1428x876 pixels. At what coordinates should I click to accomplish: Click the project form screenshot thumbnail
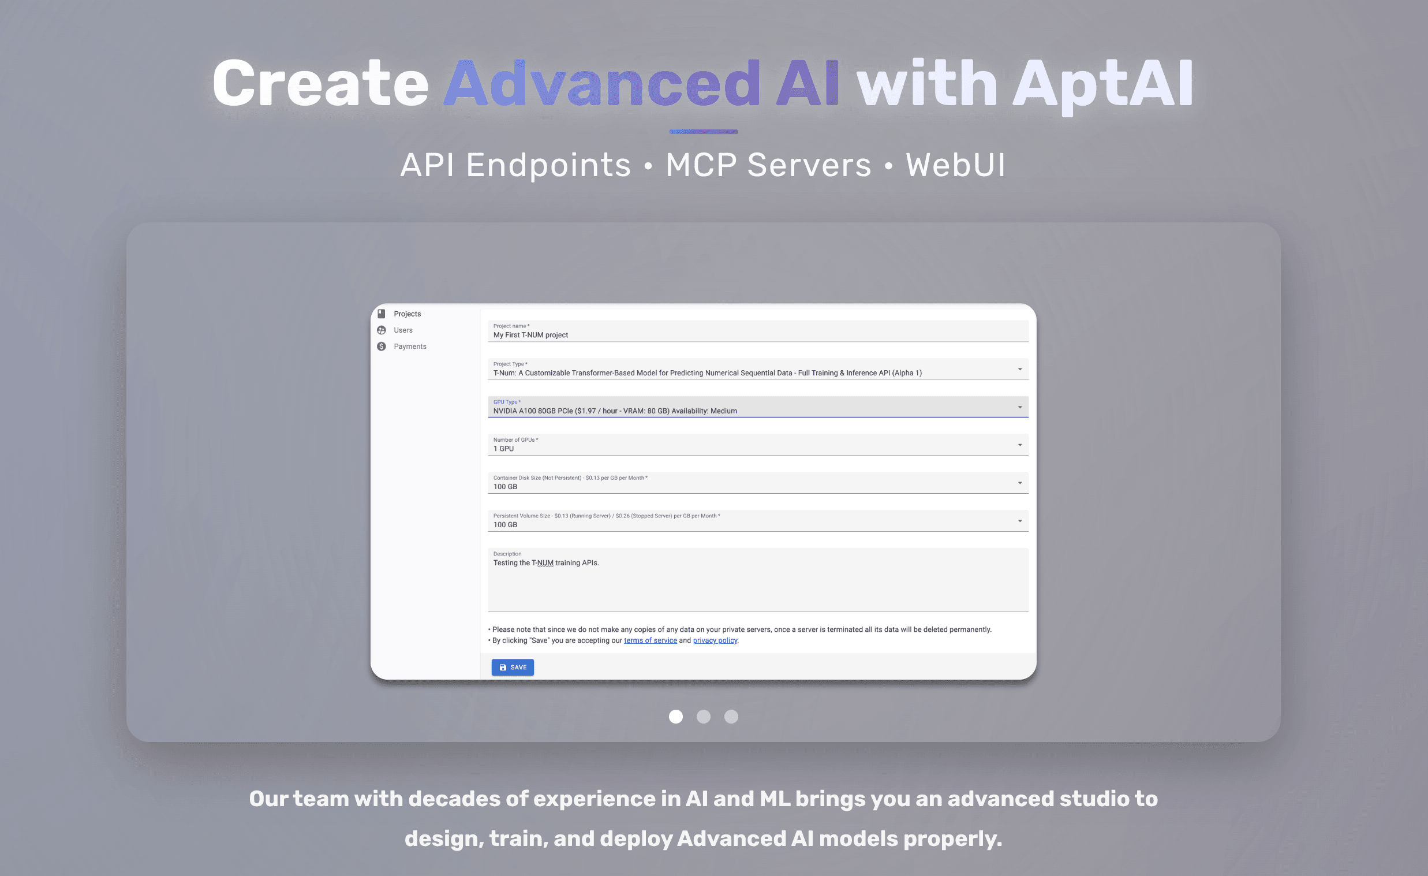(704, 491)
